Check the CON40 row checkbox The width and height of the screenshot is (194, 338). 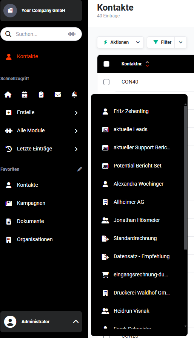[x=106, y=82]
